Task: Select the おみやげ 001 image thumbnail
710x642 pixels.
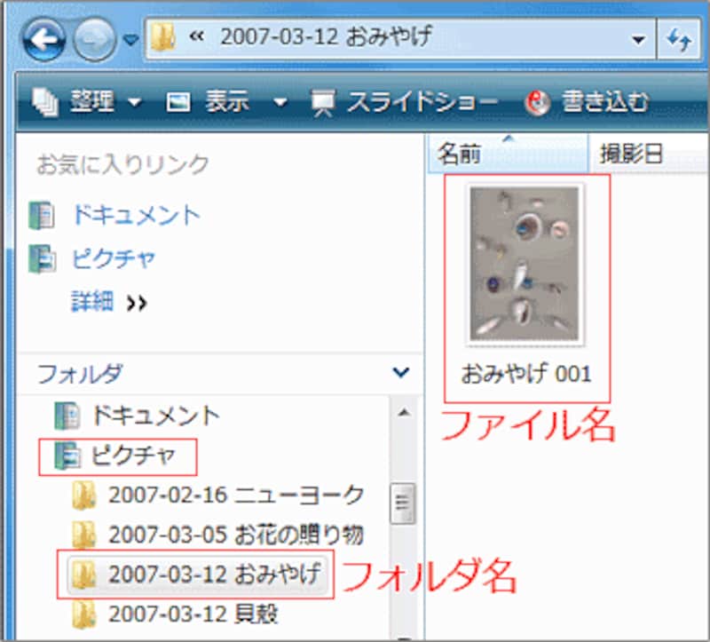Action: (525, 266)
